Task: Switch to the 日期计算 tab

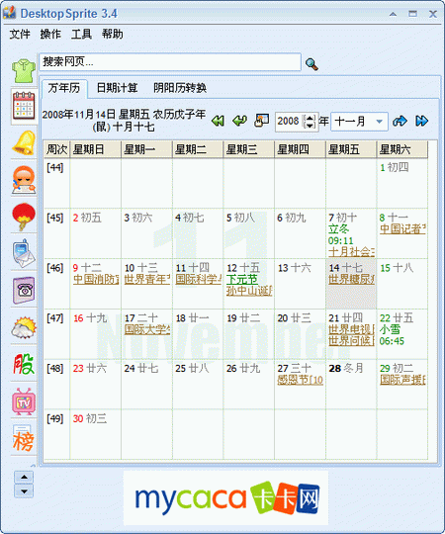Action: pos(117,88)
